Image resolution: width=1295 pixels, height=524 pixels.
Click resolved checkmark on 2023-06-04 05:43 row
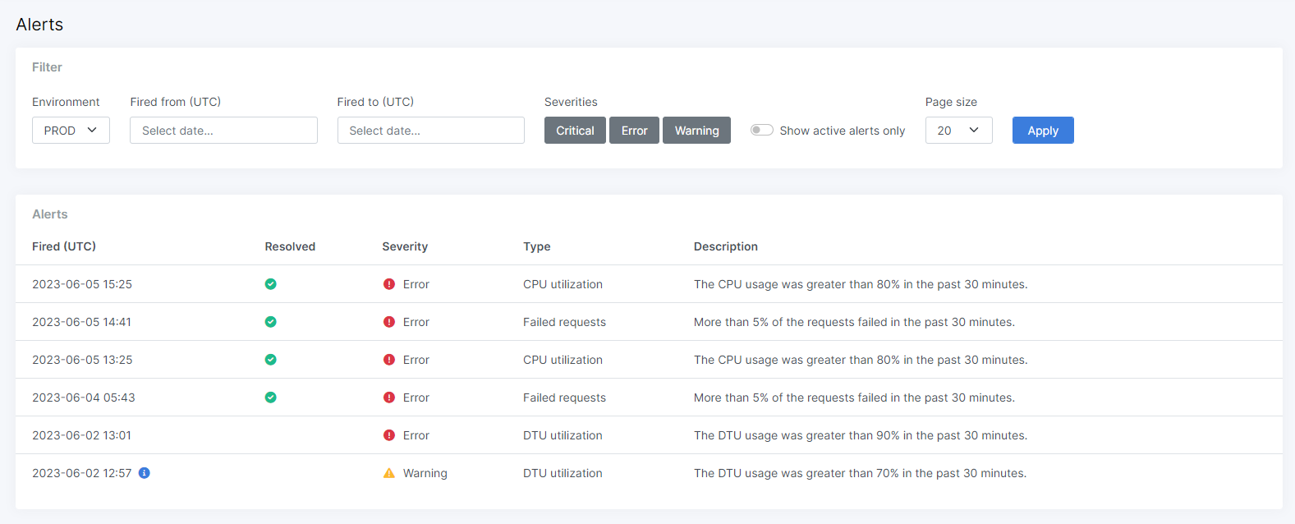(x=271, y=398)
